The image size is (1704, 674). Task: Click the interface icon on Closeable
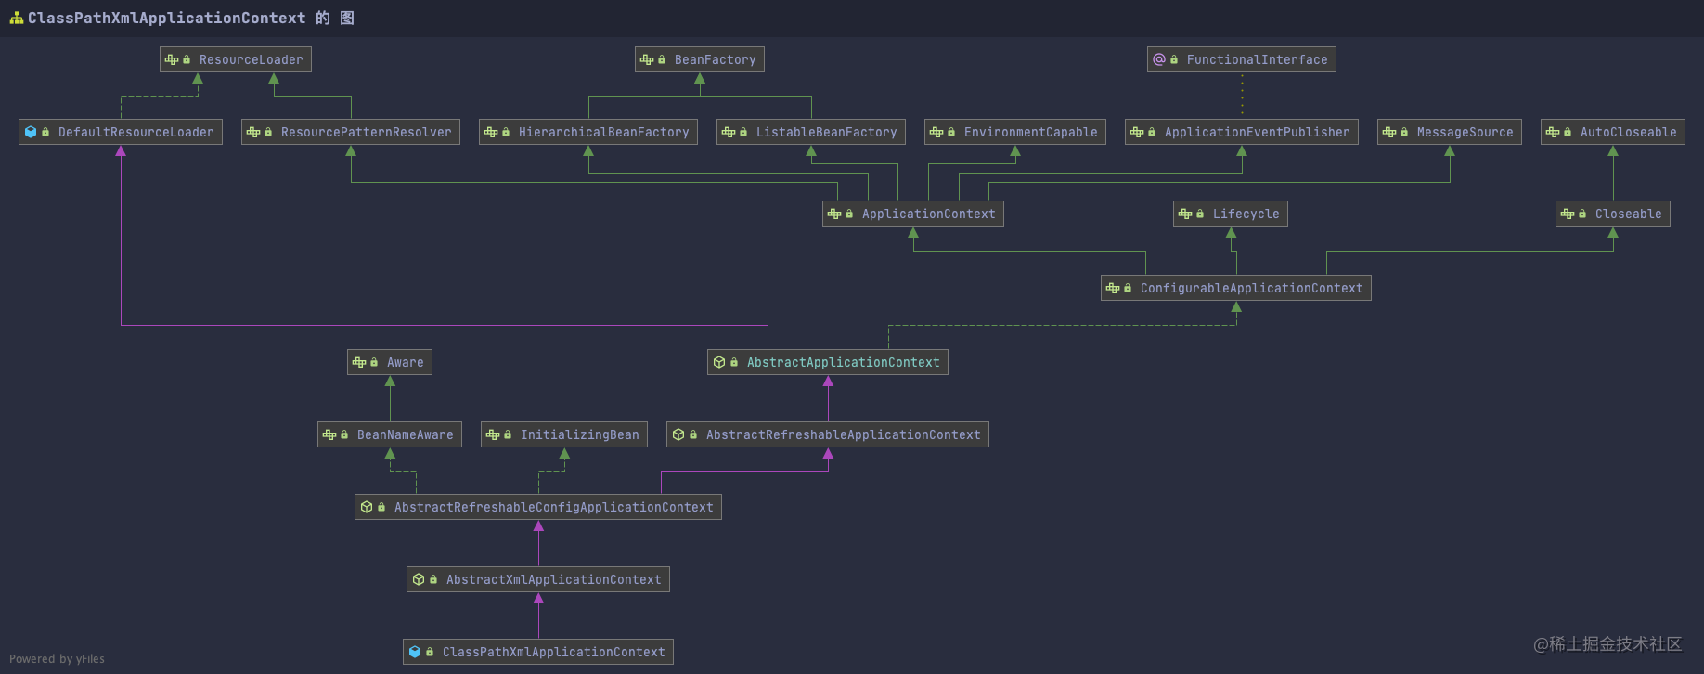tap(1568, 214)
